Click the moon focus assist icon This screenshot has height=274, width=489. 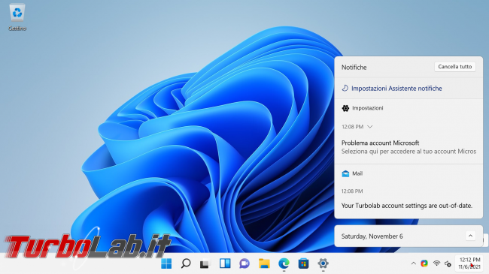(345, 88)
